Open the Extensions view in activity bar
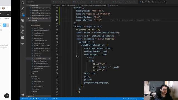 [x=23, y=26]
